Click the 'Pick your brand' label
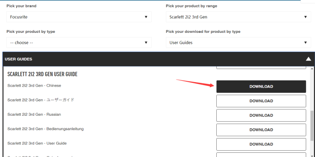This screenshot has width=315, height=157. pos(21,6)
